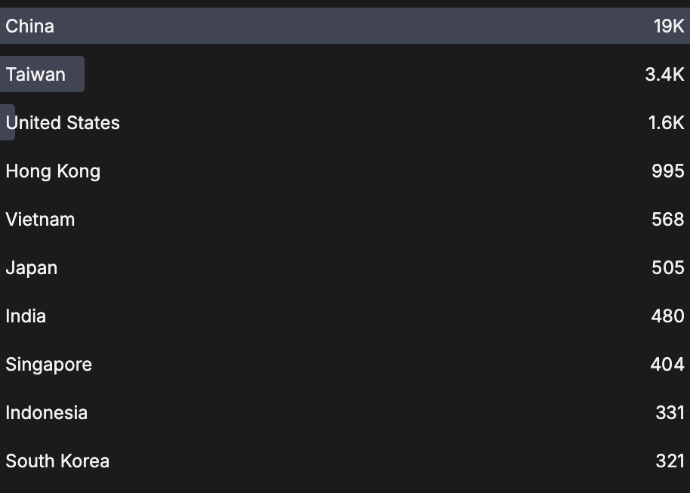
Task: Select the 1.6K count for United States
Action: [666, 123]
